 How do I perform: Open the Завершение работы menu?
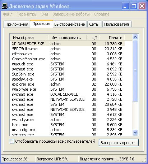tap(71, 14)
